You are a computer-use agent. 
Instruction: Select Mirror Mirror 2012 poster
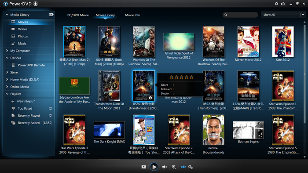click(248, 42)
